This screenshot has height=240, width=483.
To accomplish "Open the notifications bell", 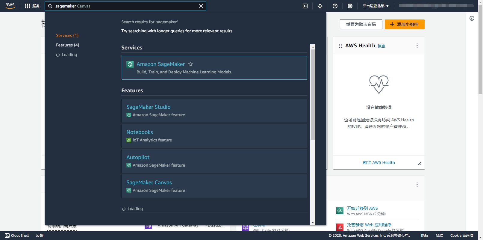I will (320, 6).
